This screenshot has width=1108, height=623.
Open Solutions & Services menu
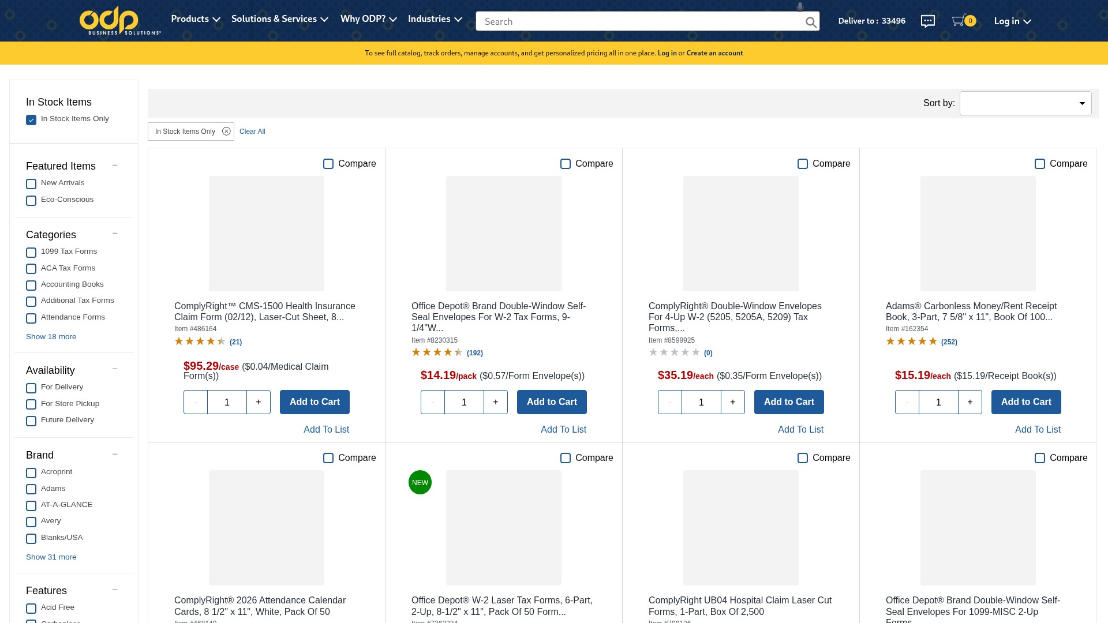tap(280, 19)
